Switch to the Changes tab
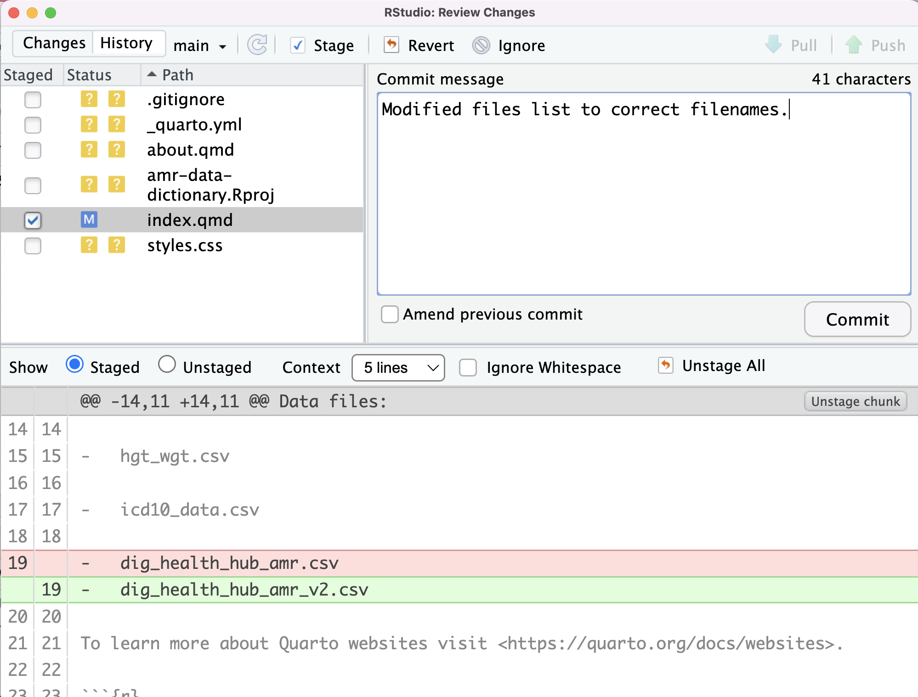This screenshot has height=697, width=918. pos(54,43)
